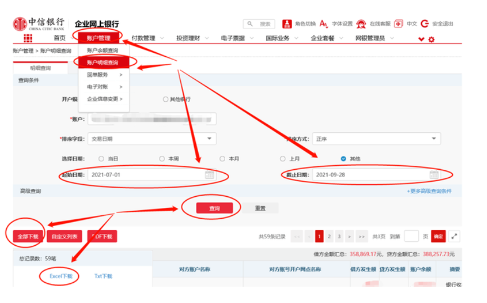Go to page 2
Screen dimensions: 487x303
[x=329, y=236]
